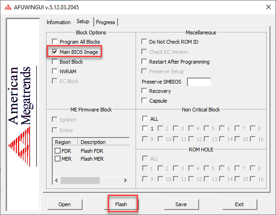Enable the NVRAM checkbox

55,72
